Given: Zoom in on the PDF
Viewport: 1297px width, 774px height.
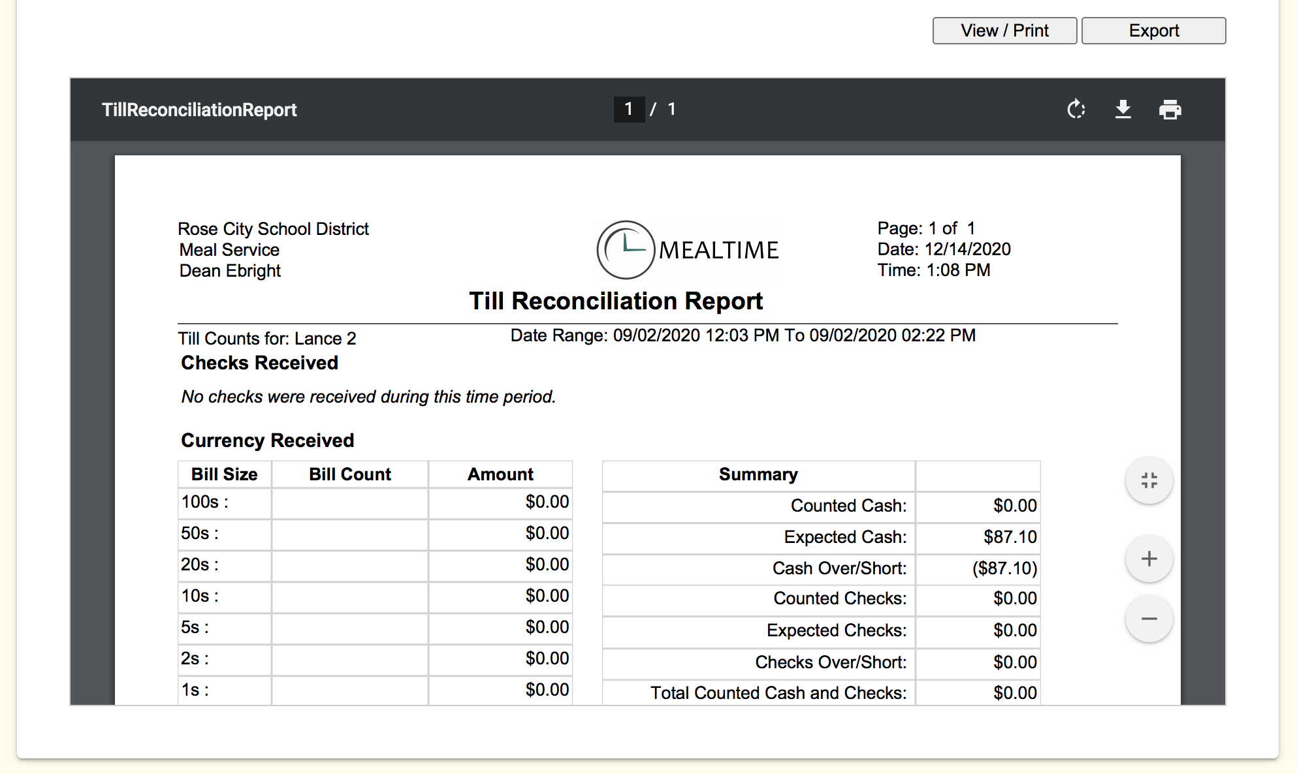Looking at the screenshot, I should pyautogui.click(x=1149, y=559).
